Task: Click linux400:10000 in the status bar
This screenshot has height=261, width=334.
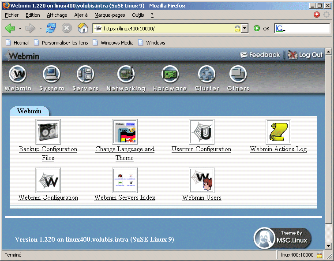Action: pos(297,255)
